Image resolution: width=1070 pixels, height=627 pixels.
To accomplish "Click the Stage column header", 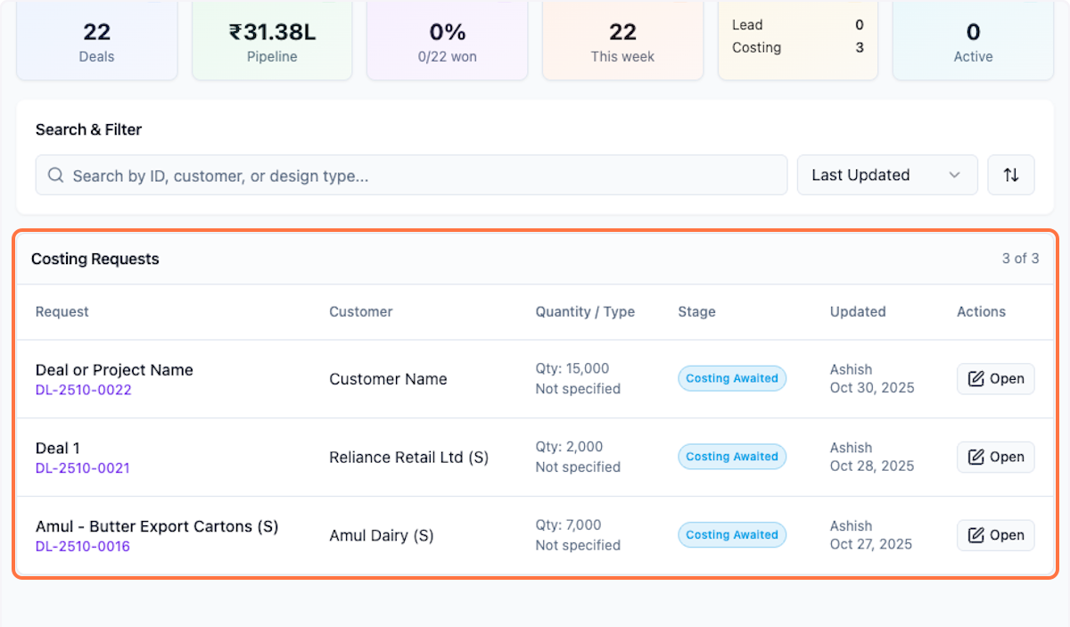I will [696, 311].
